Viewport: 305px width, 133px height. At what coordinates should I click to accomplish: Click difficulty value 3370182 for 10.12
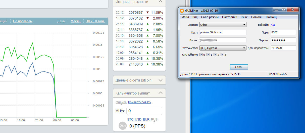(x=136, y=18)
